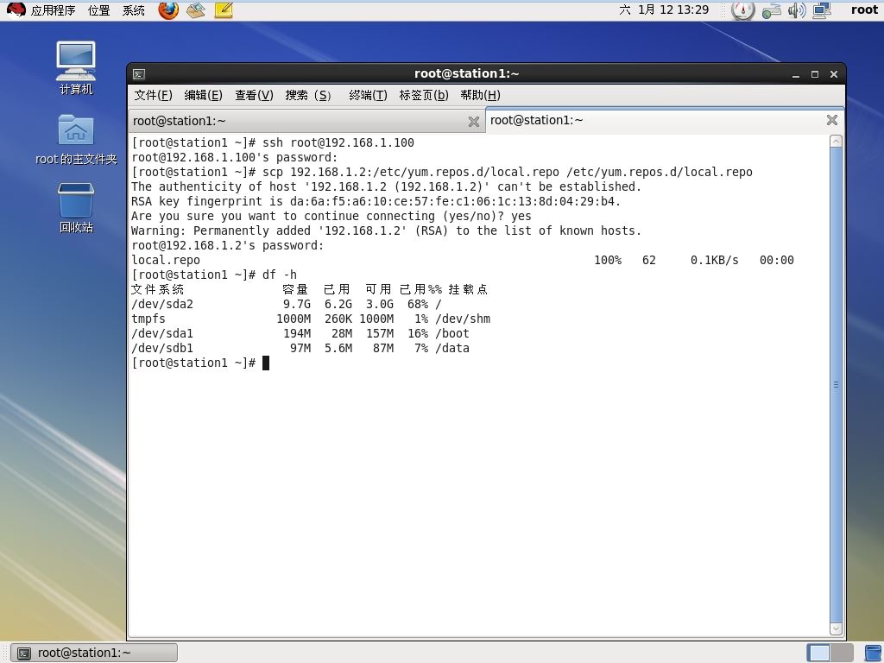Close the terminal window
This screenshot has height=663, width=884.
tap(834, 74)
